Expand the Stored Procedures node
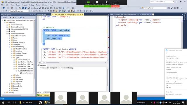 pyautogui.click(x=12, y=49)
